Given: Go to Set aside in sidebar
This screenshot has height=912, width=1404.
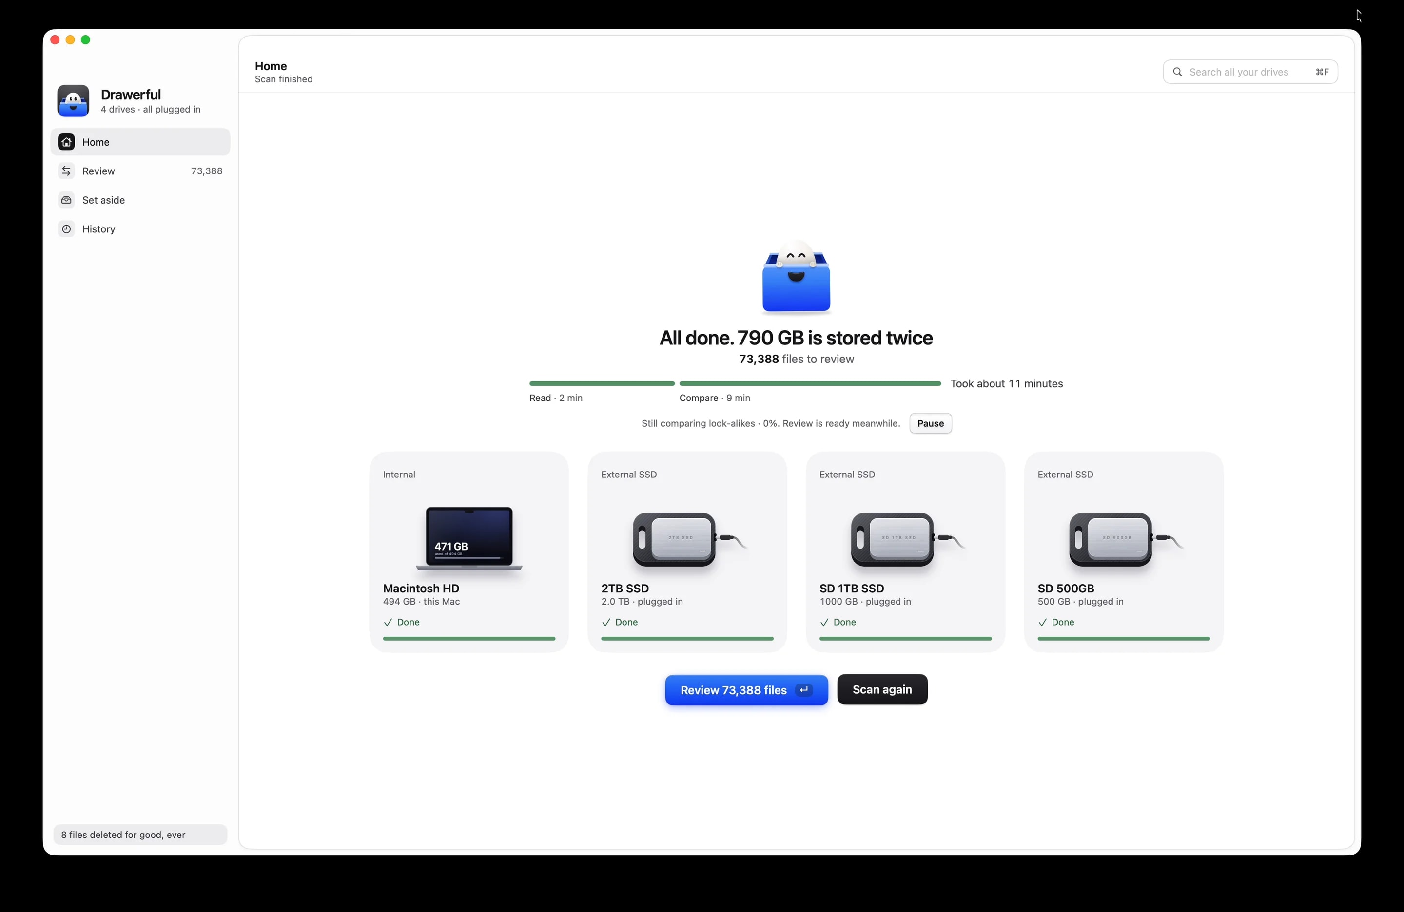Looking at the screenshot, I should 140,200.
